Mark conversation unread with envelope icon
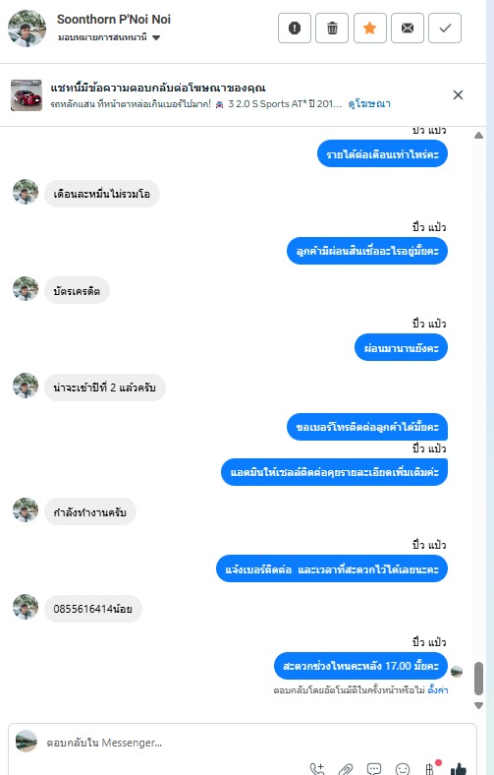Viewport: 494px width, 775px height. coord(408,29)
